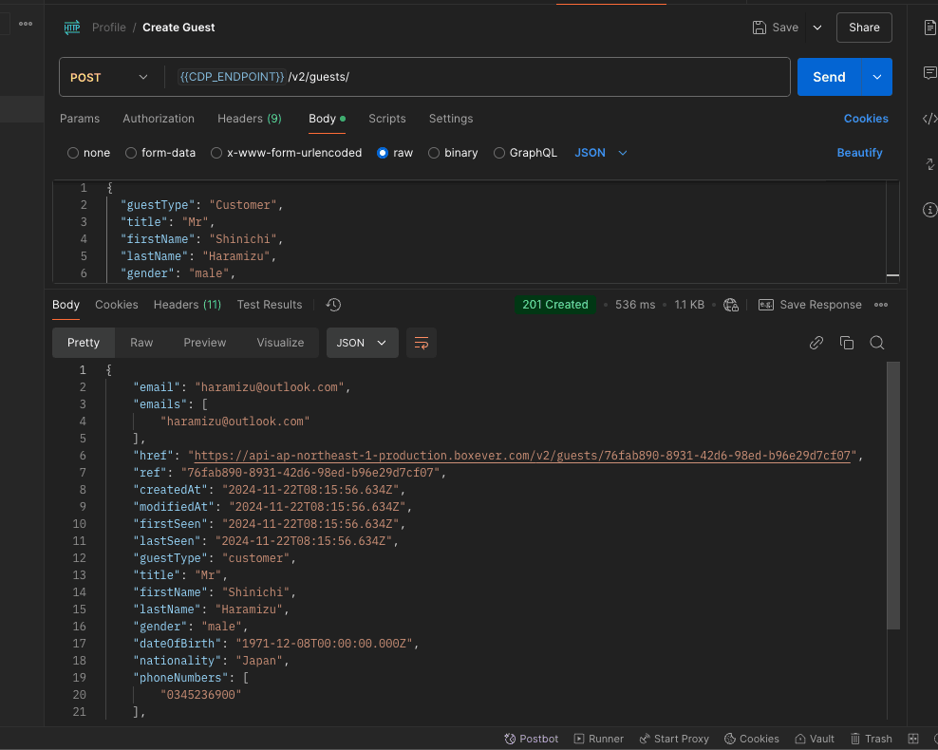Image resolution: width=938 pixels, height=750 pixels.
Task: Copy the response body with the copy icon
Action: point(847,343)
